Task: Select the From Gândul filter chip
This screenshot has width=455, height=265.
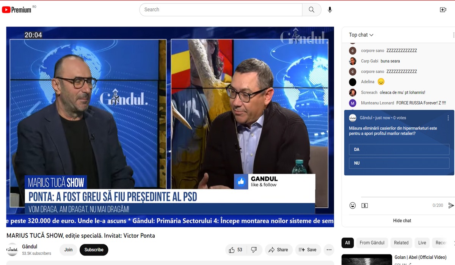Action: coord(372,243)
